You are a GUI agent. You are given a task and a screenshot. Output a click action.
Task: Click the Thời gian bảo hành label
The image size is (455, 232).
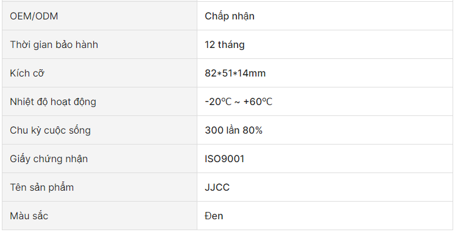(x=54, y=44)
